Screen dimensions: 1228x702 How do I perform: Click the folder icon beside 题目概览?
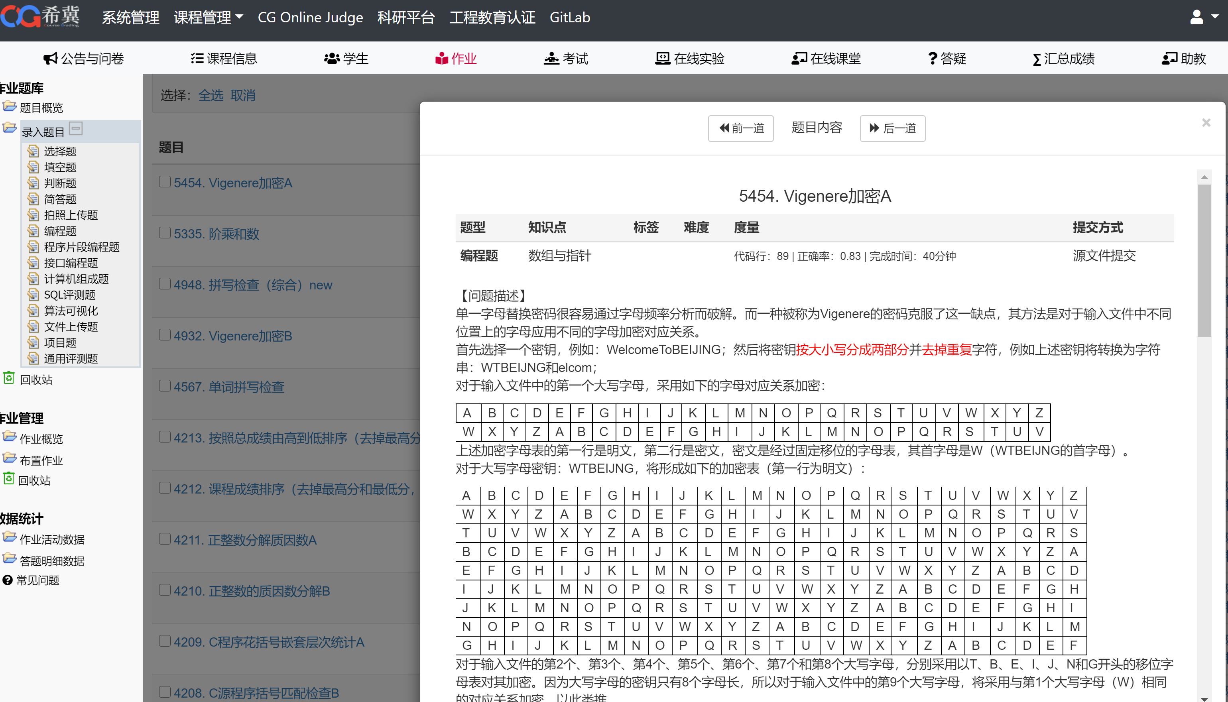click(9, 106)
